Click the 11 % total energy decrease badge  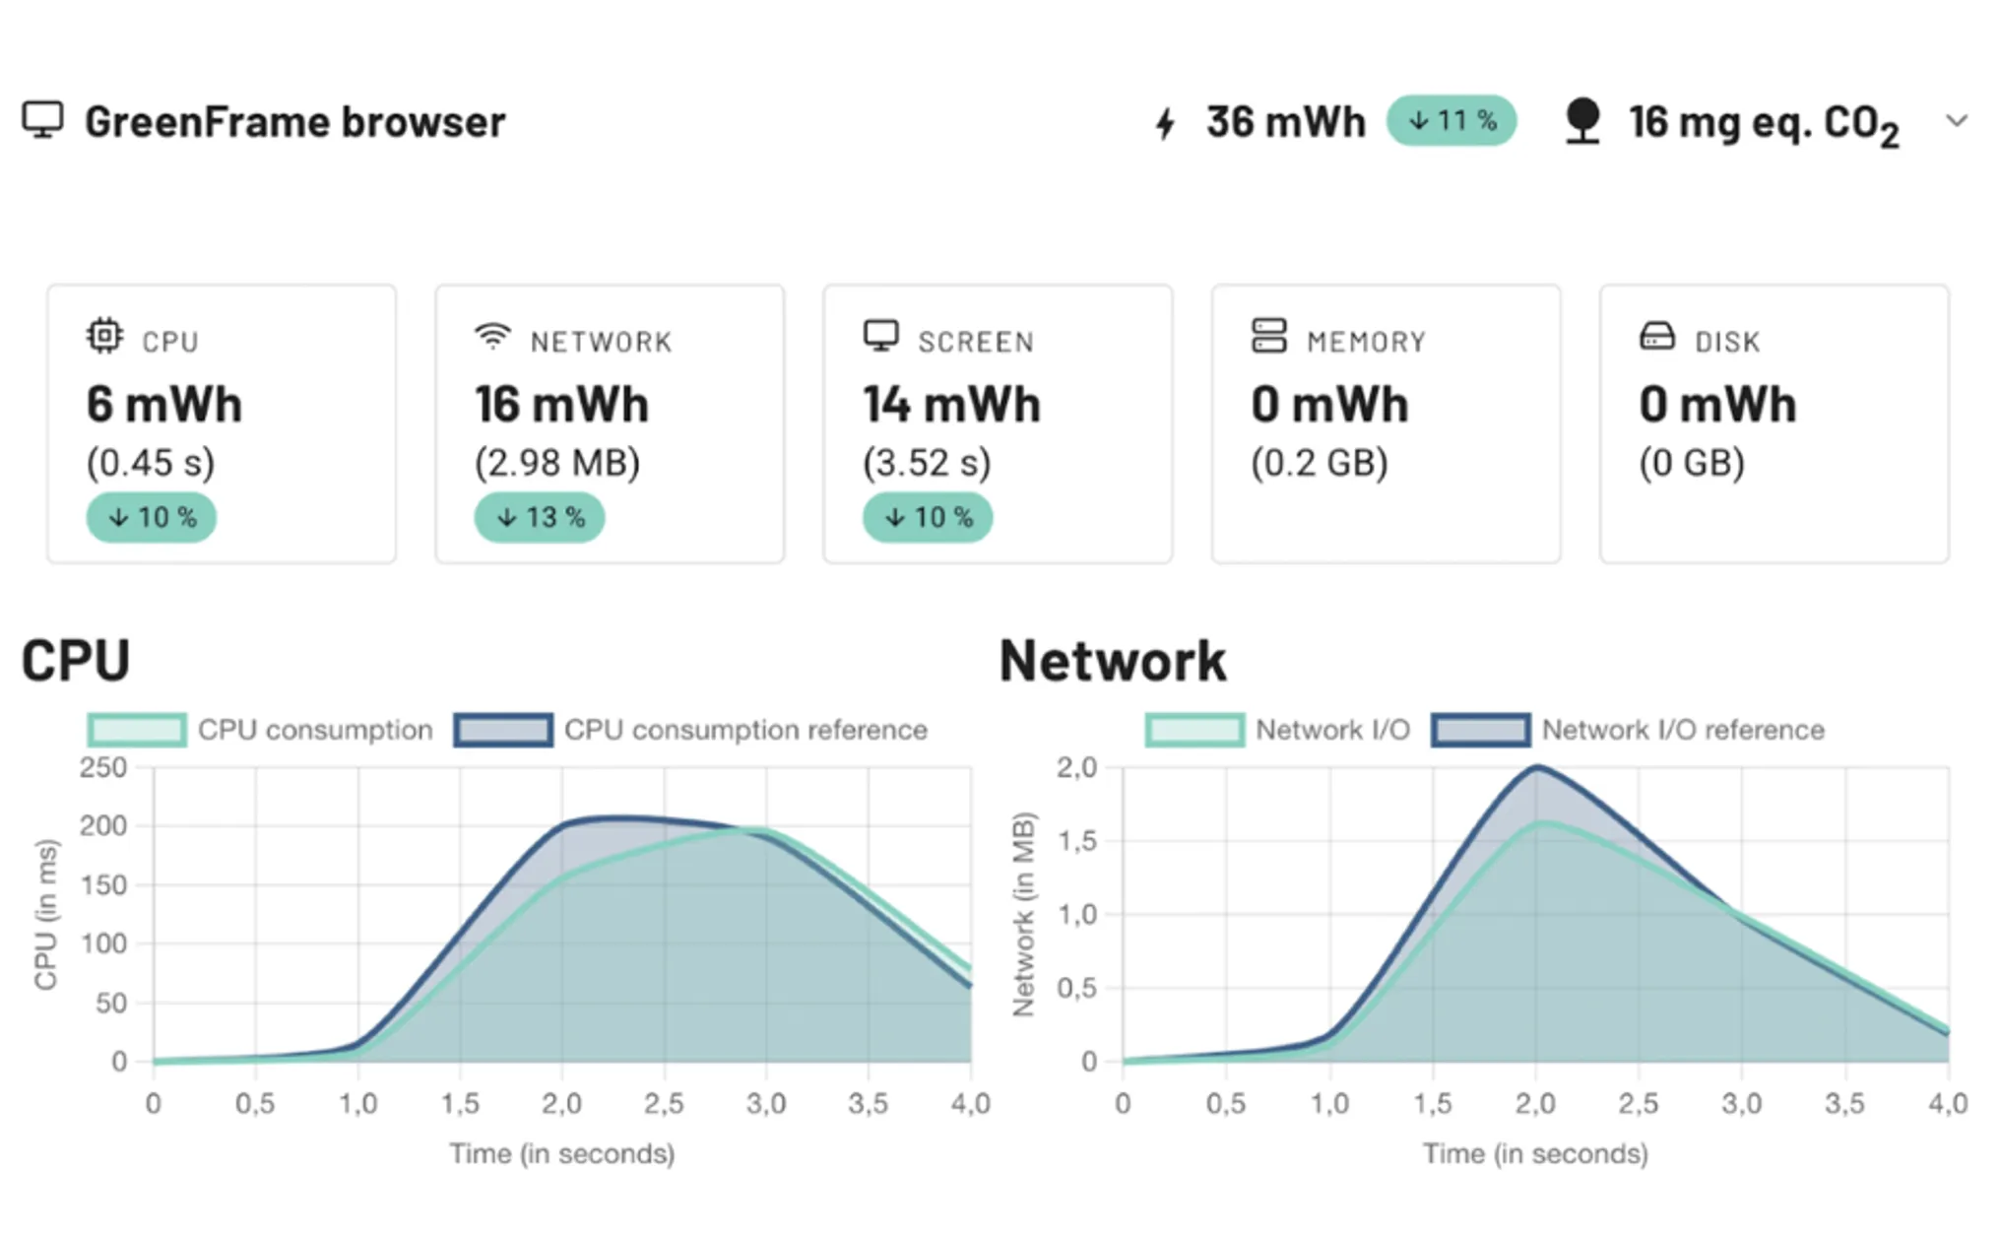[1451, 121]
